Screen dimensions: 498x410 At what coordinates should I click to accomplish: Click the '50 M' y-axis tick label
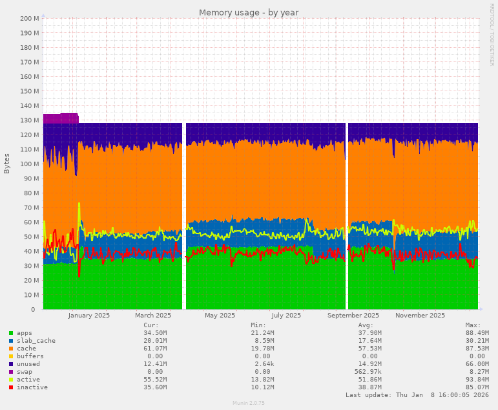31,237
